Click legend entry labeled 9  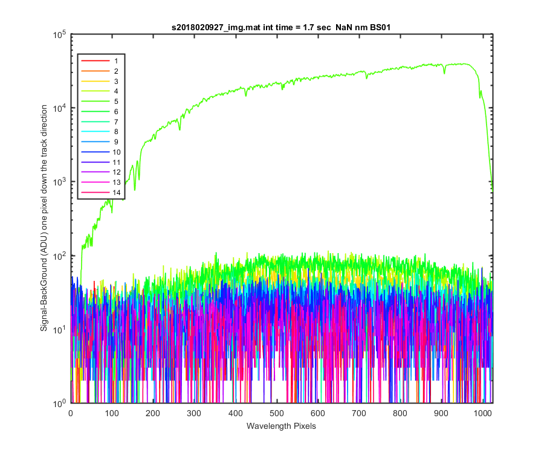point(100,142)
